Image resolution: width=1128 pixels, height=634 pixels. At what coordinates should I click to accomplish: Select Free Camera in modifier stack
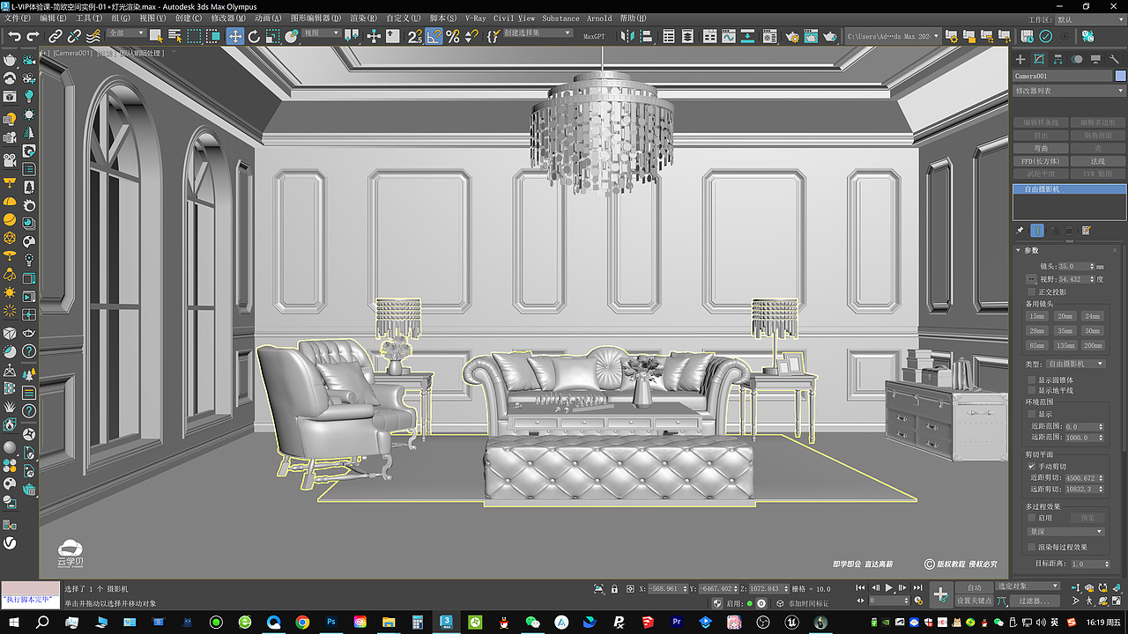click(x=1069, y=189)
